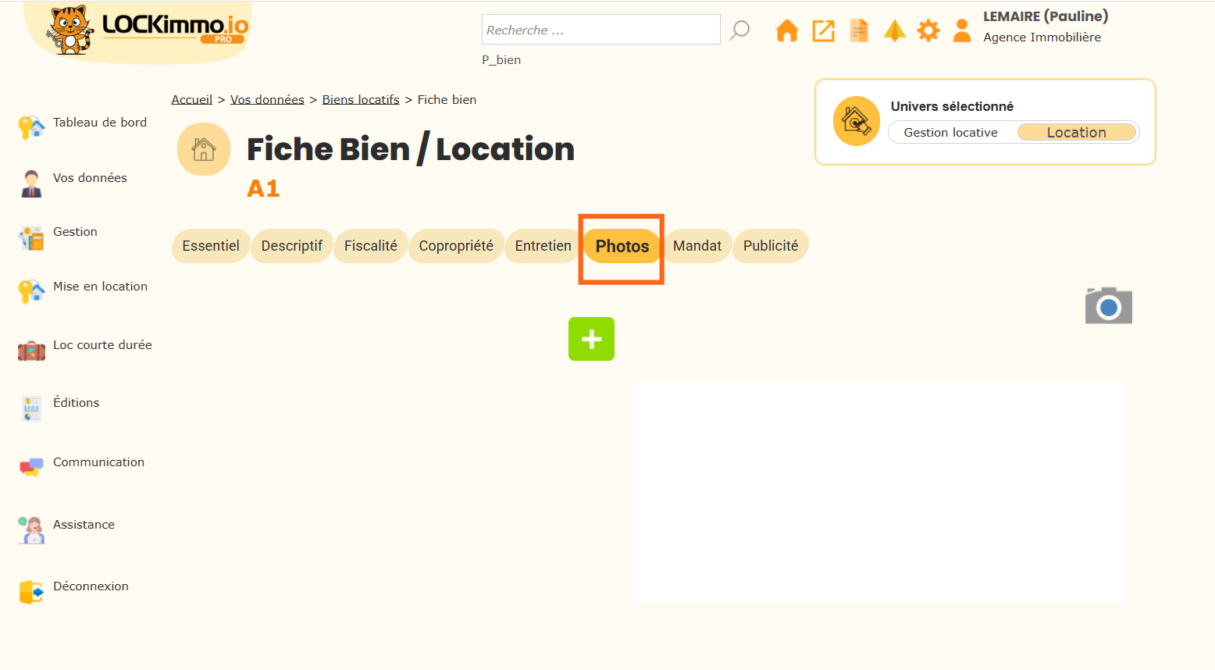This screenshot has height=670, width=1215.
Task: Follow the Biens locatifs breadcrumb link
Action: point(361,100)
